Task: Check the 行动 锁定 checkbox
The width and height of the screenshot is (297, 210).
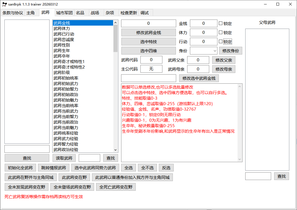Action: click(x=220, y=42)
